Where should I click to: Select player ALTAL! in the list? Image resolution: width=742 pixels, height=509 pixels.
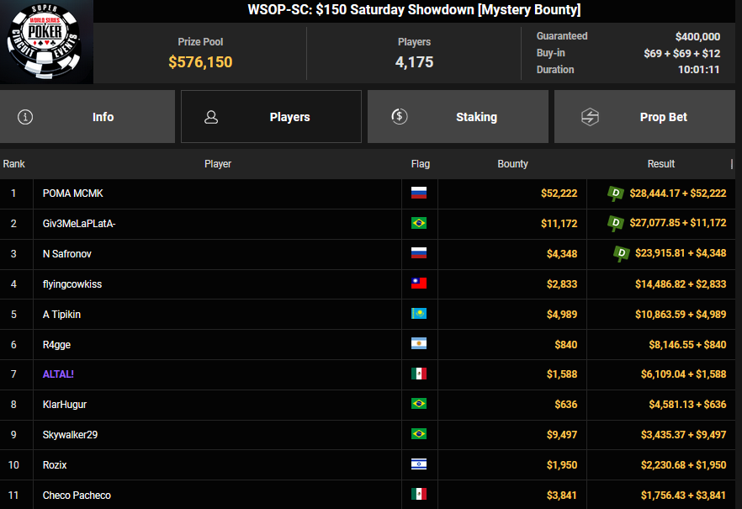(58, 374)
